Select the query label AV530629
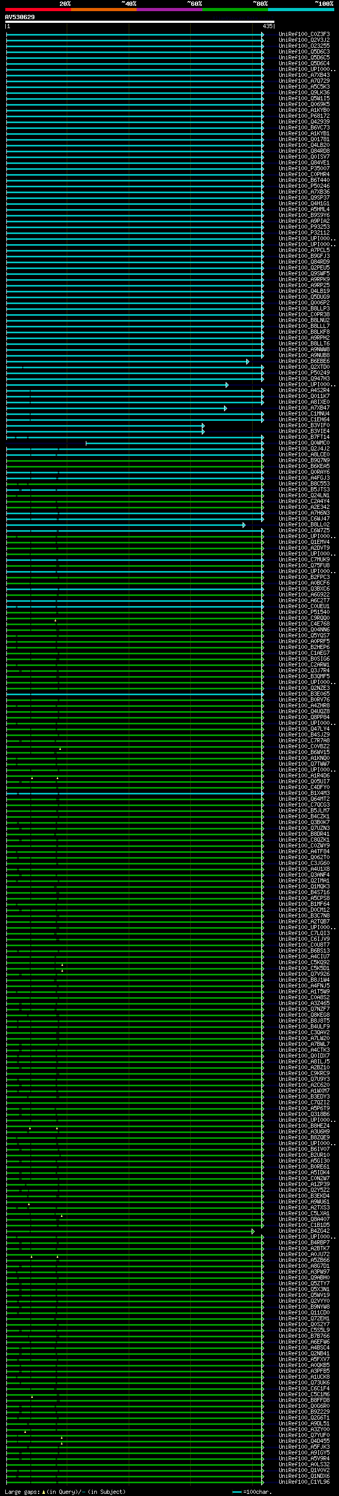This screenshot has height=1496, width=339. click(x=20, y=17)
